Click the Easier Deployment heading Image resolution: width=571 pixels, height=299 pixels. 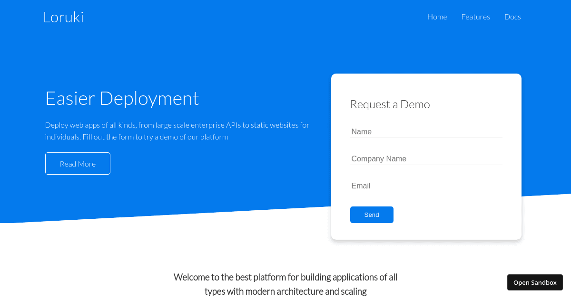point(122,98)
